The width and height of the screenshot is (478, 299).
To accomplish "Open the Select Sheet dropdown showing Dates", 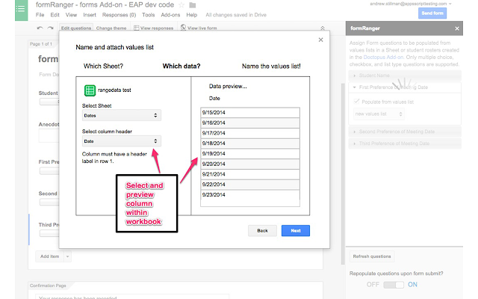I will click(x=121, y=115).
